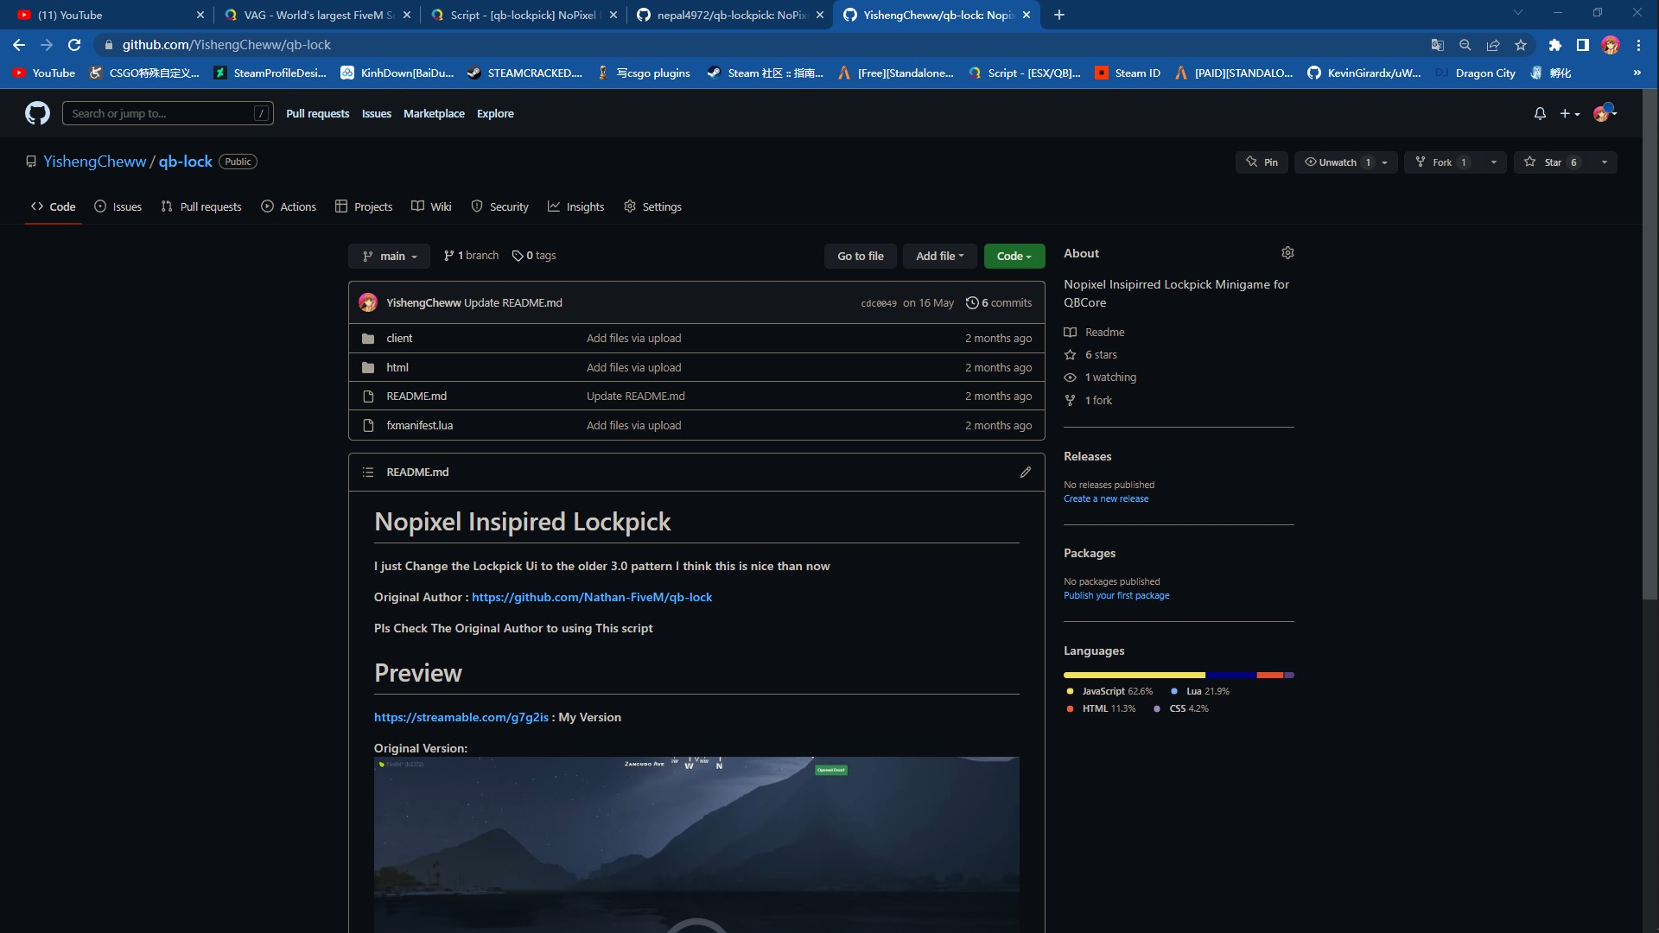The width and height of the screenshot is (1659, 933).
Task: Open the original author Nathan-FiveM link
Action: click(x=592, y=597)
